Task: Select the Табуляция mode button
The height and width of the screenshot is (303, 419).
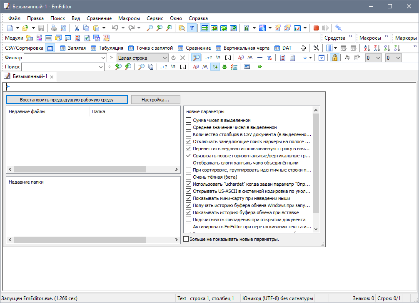Action: pyautogui.click(x=107, y=48)
